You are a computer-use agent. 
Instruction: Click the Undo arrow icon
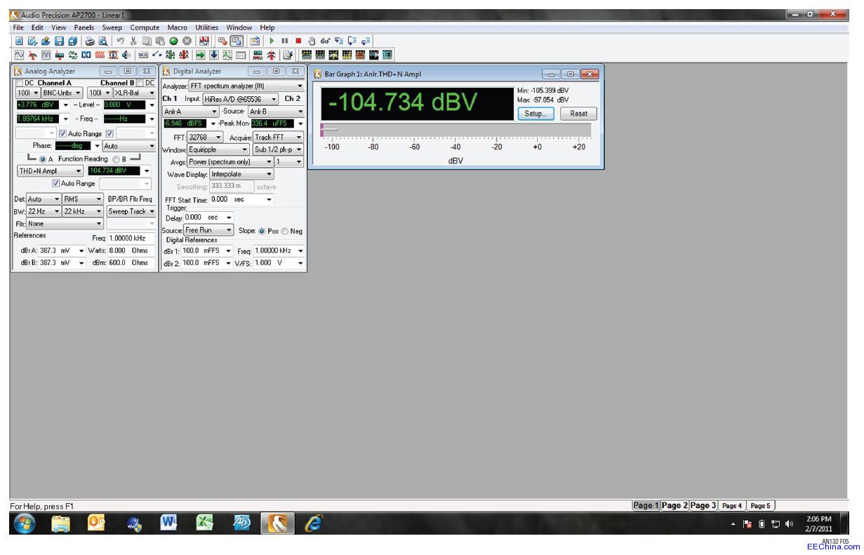120,41
